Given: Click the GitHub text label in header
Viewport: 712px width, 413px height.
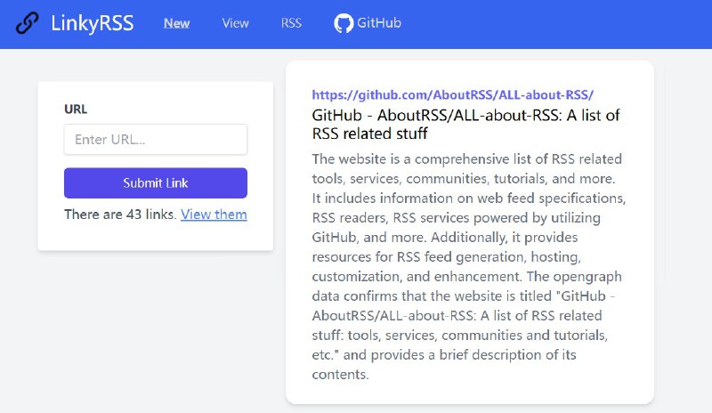Looking at the screenshot, I should 379,23.
